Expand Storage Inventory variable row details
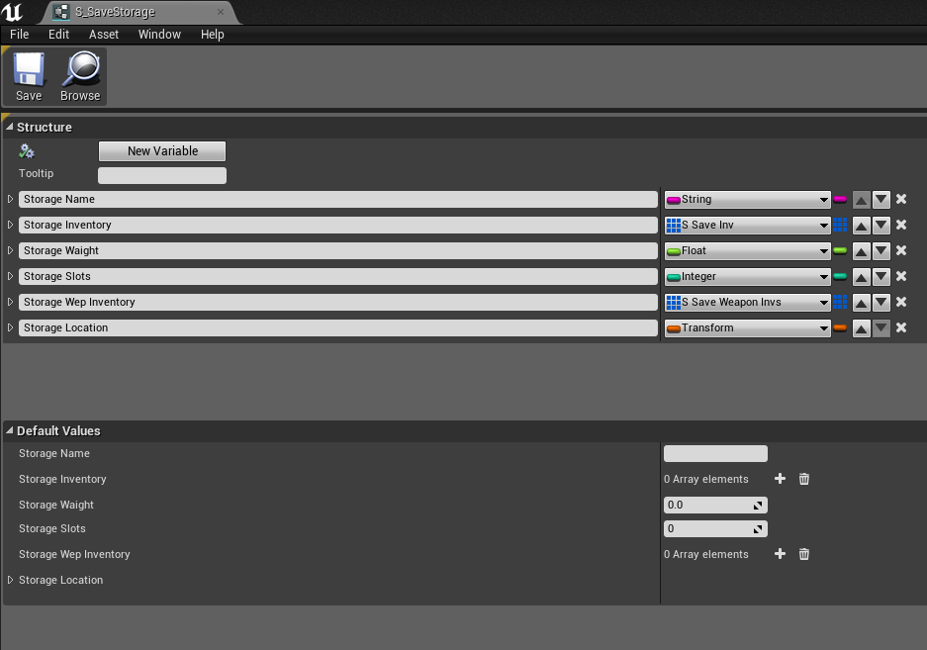The height and width of the screenshot is (650, 927). 10,225
